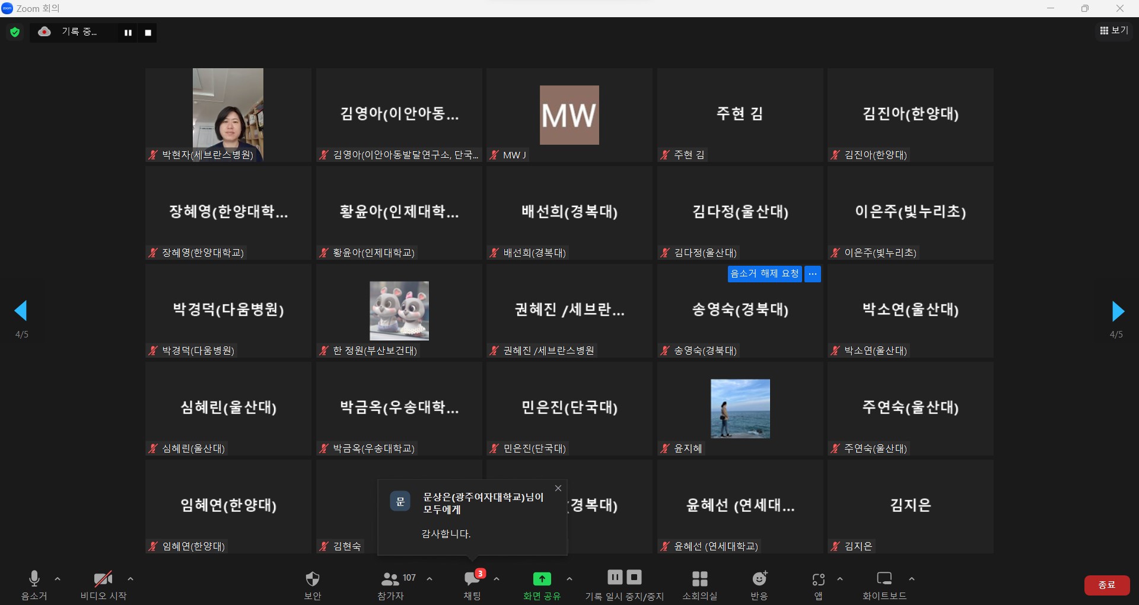The height and width of the screenshot is (605, 1139).
Task: Toggle the 음소거 microphone button
Action: click(x=34, y=584)
